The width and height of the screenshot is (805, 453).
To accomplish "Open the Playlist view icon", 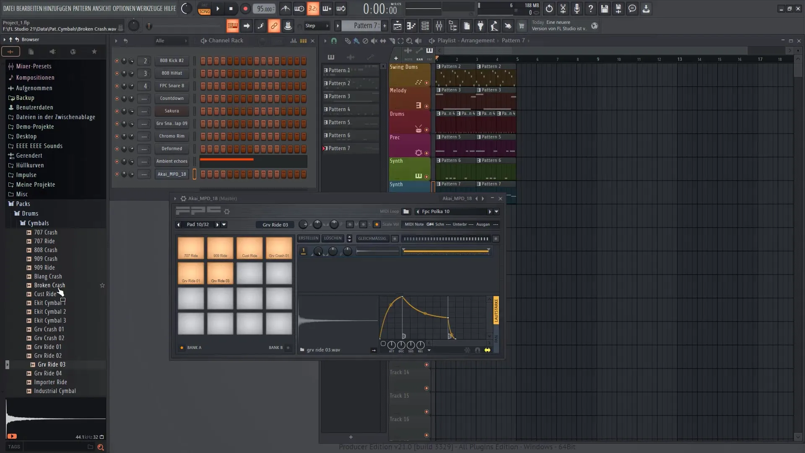I will coord(397,26).
